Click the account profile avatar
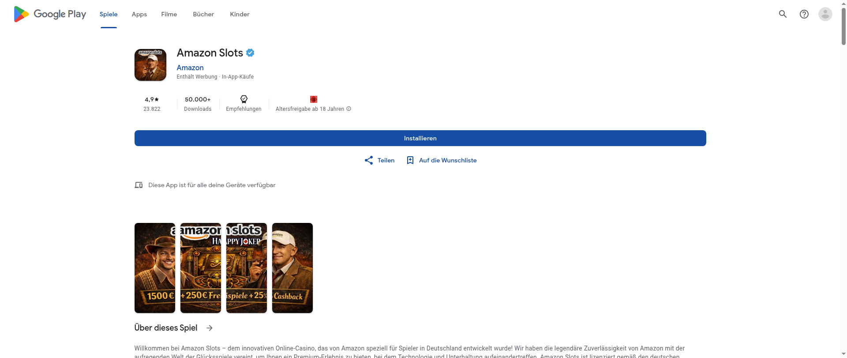847x358 pixels. point(825,14)
